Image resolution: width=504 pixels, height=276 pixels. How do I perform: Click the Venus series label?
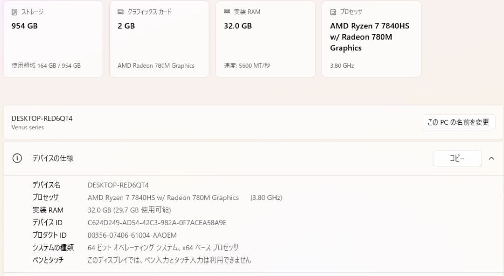coord(27,127)
